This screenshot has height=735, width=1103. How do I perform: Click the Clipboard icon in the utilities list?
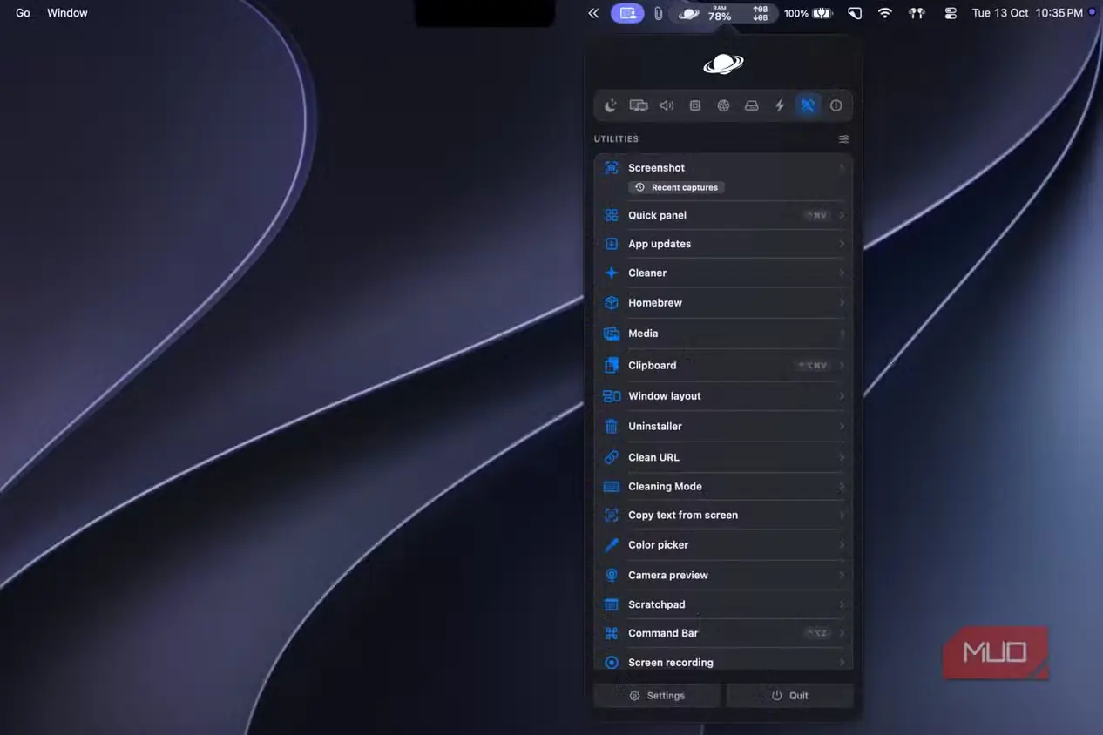click(612, 365)
